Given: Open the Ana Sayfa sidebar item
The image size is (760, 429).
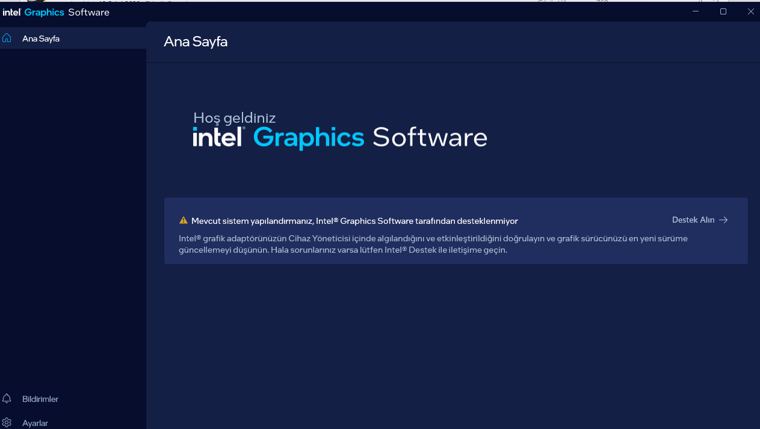Looking at the screenshot, I should [73, 39].
